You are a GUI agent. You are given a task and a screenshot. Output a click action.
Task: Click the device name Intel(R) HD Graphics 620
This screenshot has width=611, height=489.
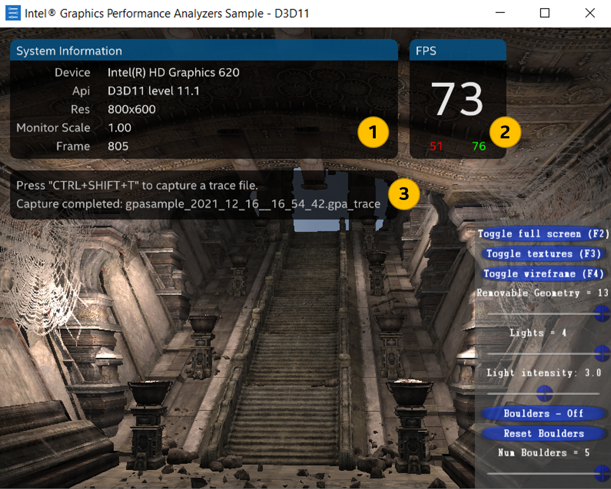tap(174, 72)
